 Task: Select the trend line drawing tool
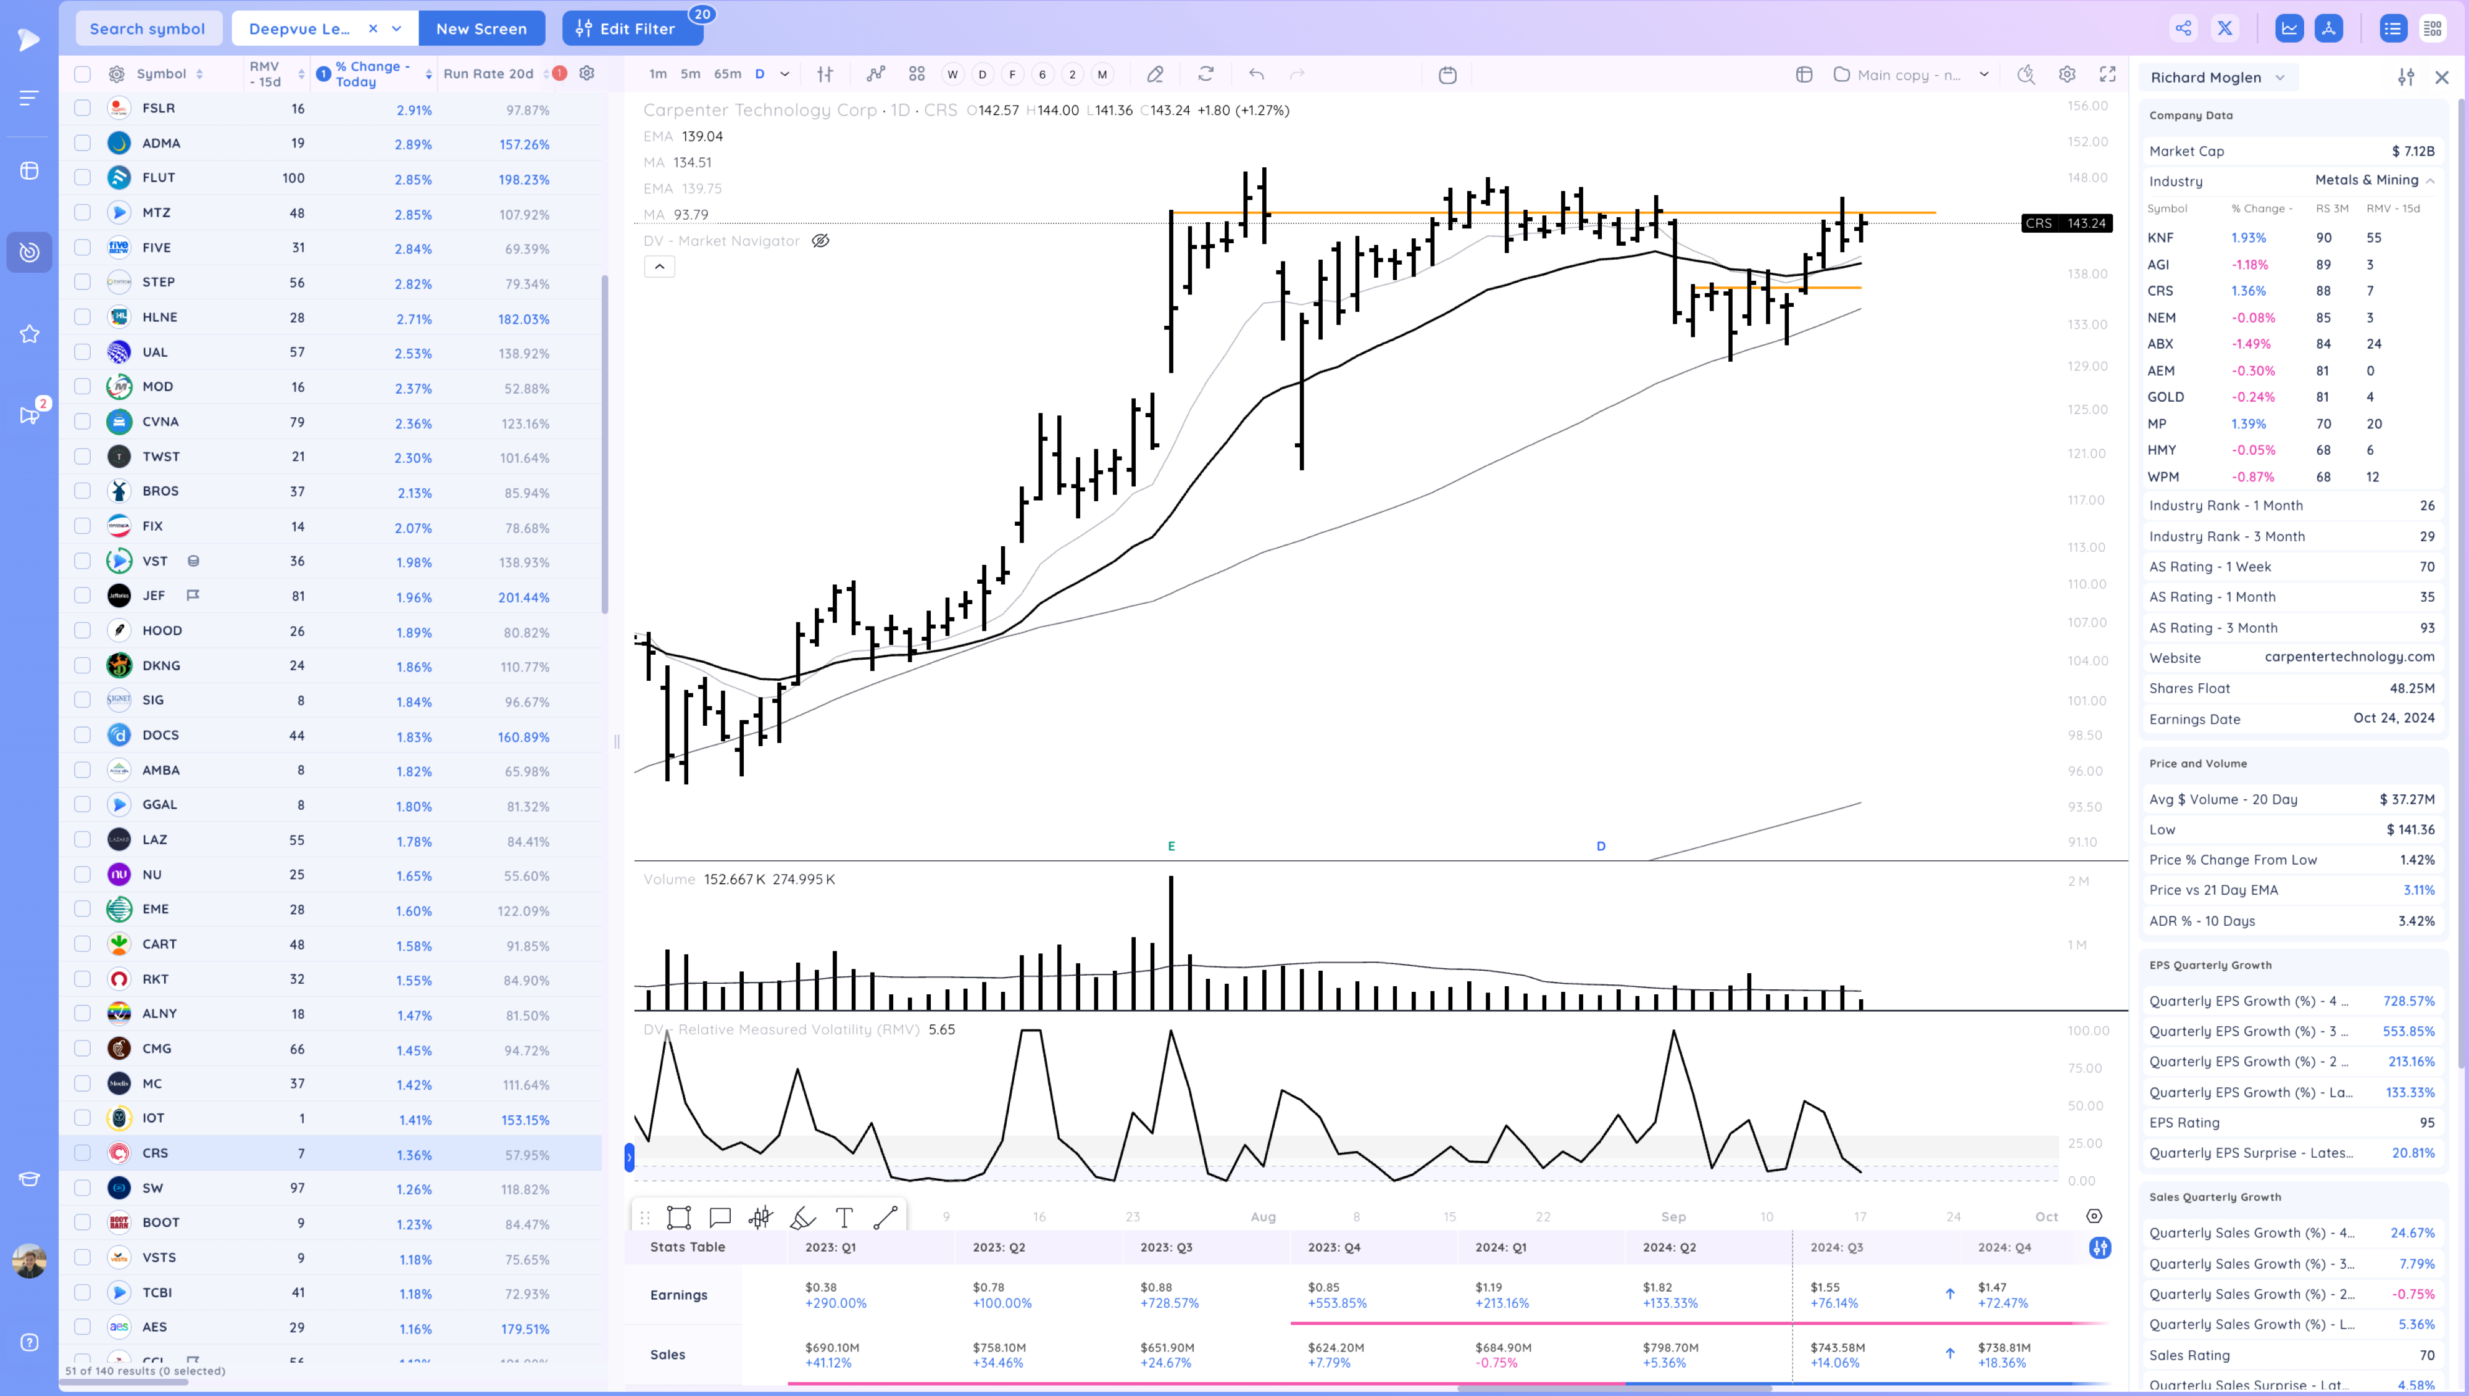click(x=885, y=1218)
